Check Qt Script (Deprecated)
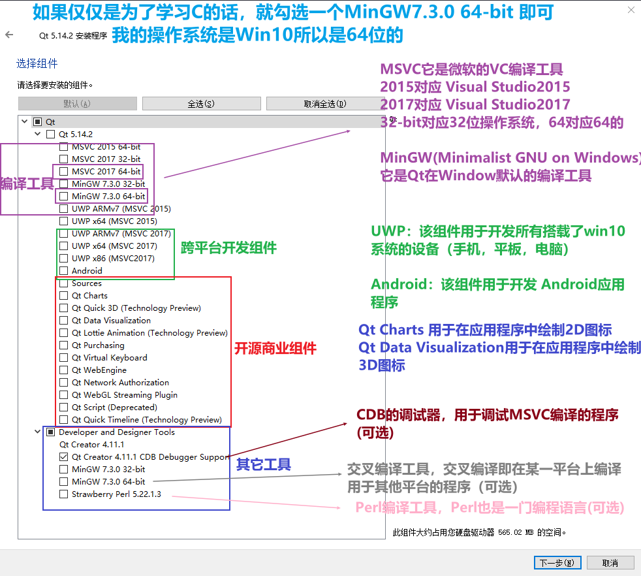The height and width of the screenshot is (576, 641). pos(64,407)
